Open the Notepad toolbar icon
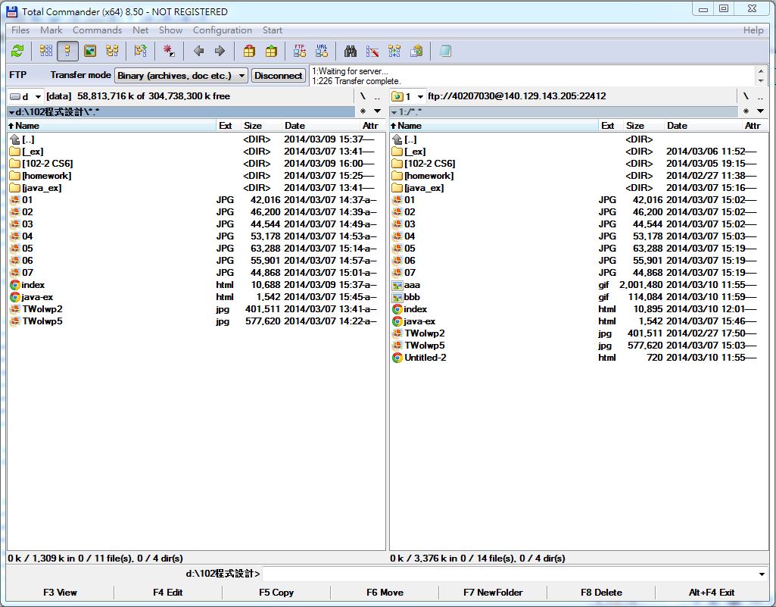The image size is (776, 607). click(x=445, y=51)
